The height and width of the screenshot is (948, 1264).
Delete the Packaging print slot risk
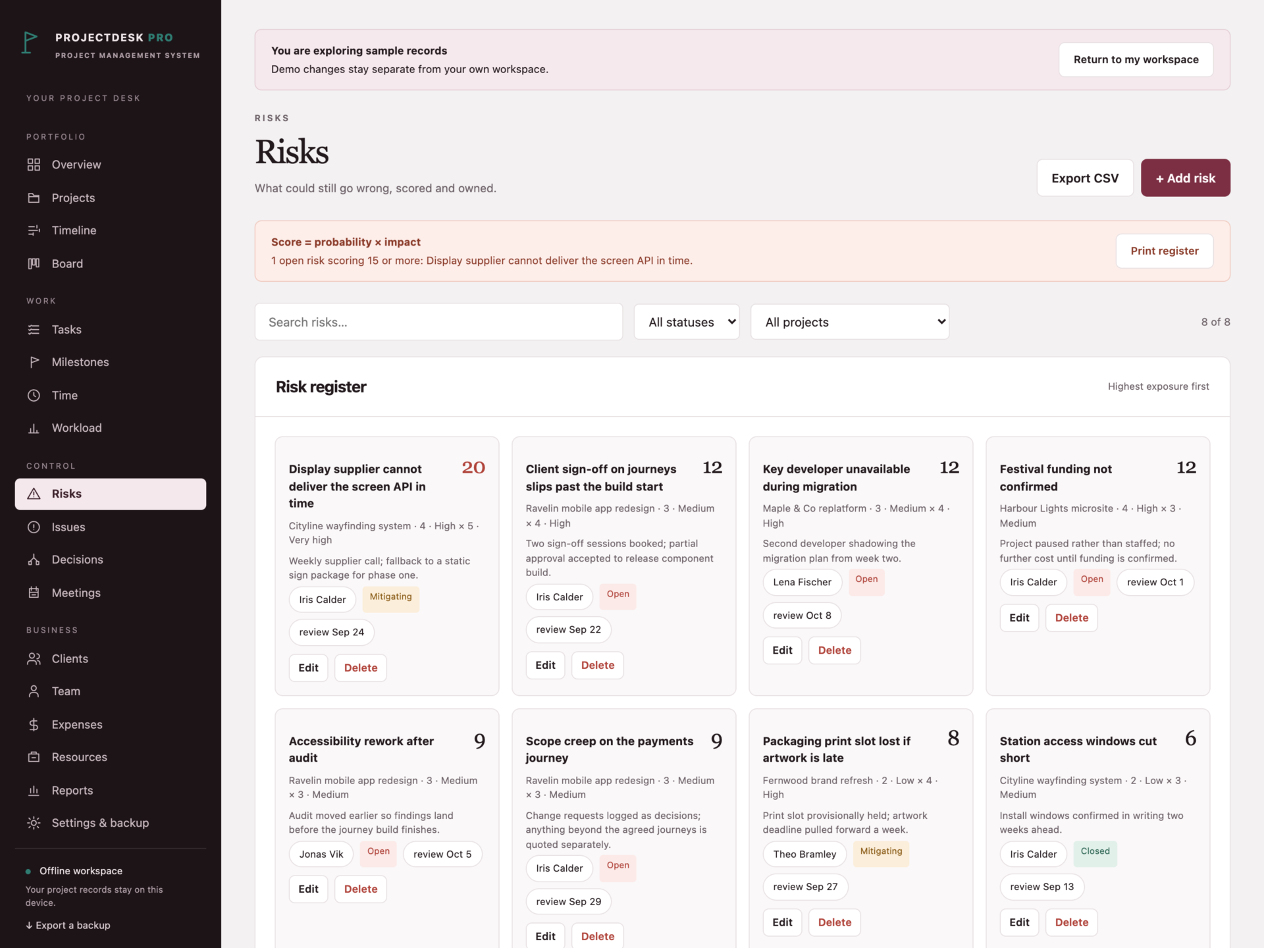coord(834,922)
